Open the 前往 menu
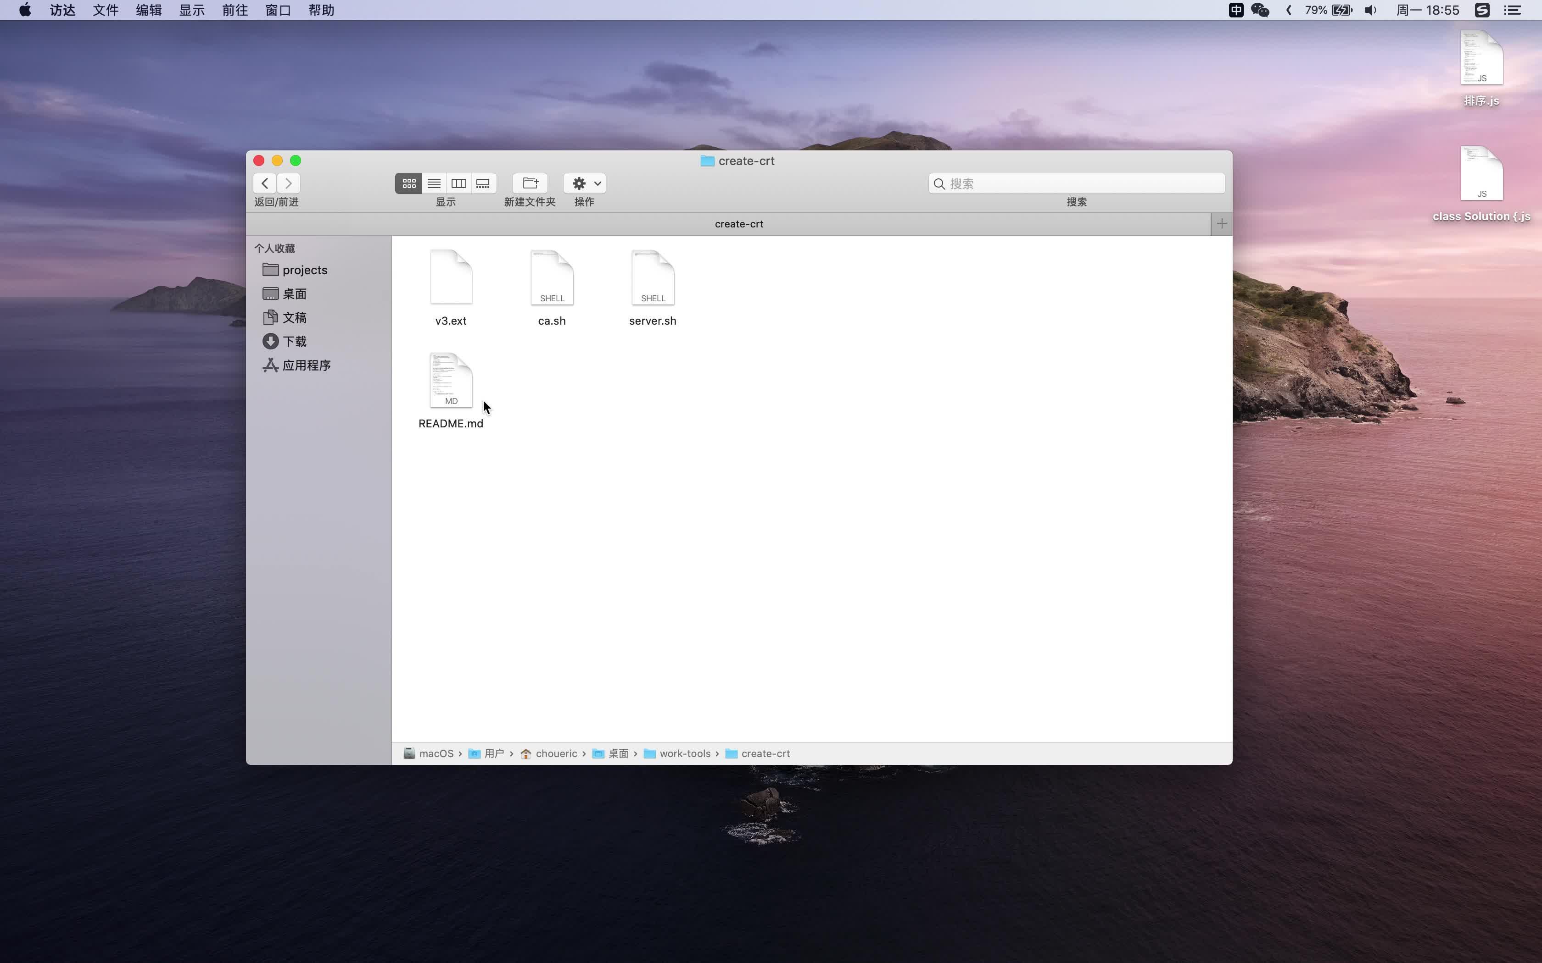The height and width of the screenshot is (963, 1542). [x=235, y=10]
